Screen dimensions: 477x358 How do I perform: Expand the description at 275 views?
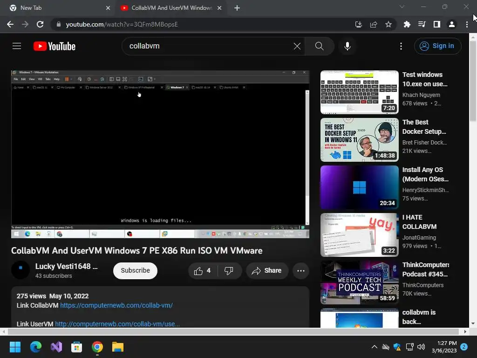(x=53, y=296)
